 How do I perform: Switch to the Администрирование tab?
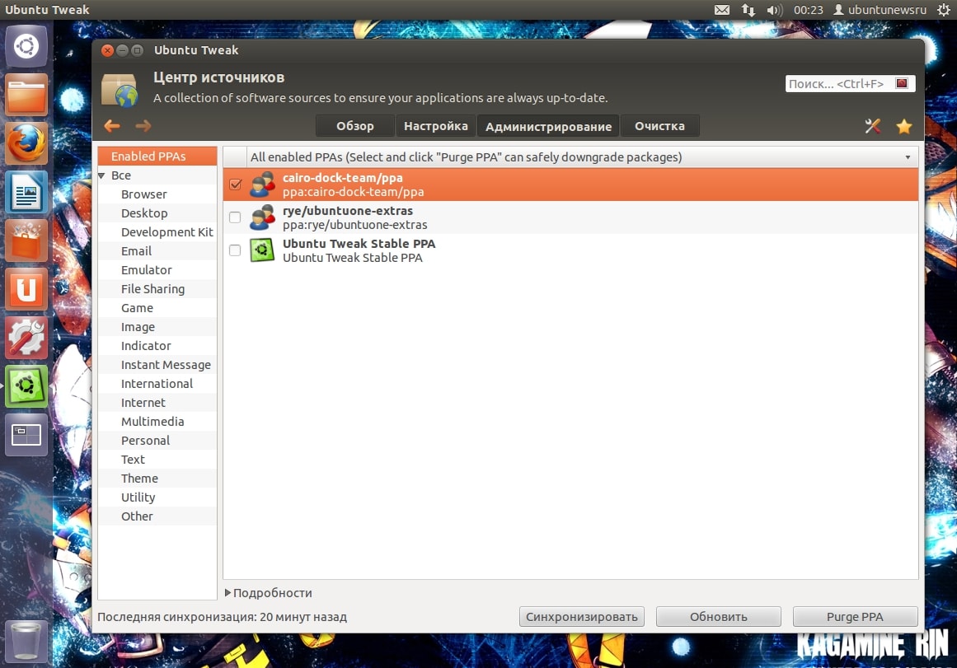(548, 126)
